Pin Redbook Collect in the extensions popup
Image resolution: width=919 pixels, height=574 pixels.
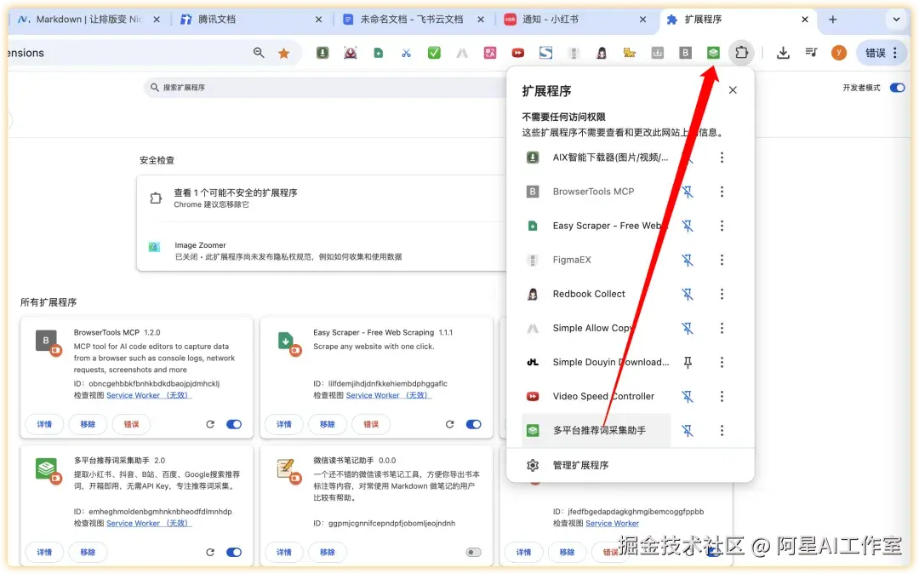(x=688, y=294)
